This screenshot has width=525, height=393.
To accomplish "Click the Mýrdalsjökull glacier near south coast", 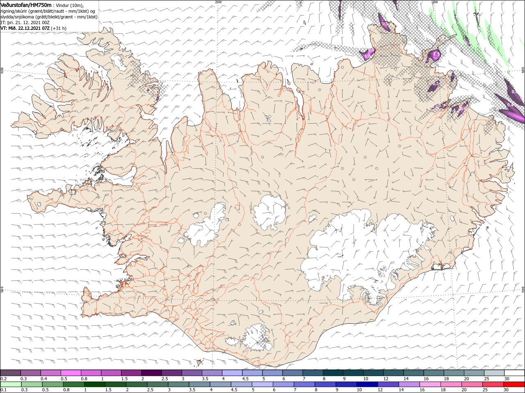I will [x=257, y=338].
